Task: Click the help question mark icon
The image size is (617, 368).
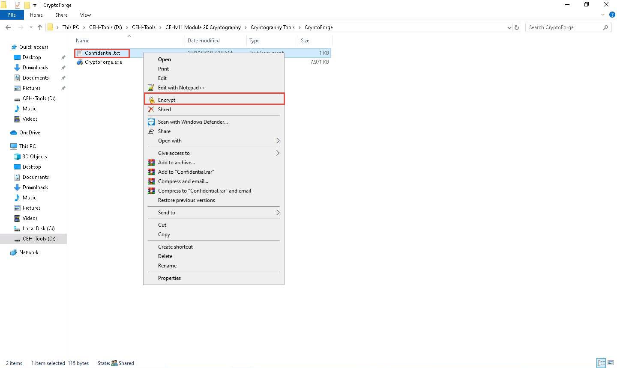Action: coord(612,15)
